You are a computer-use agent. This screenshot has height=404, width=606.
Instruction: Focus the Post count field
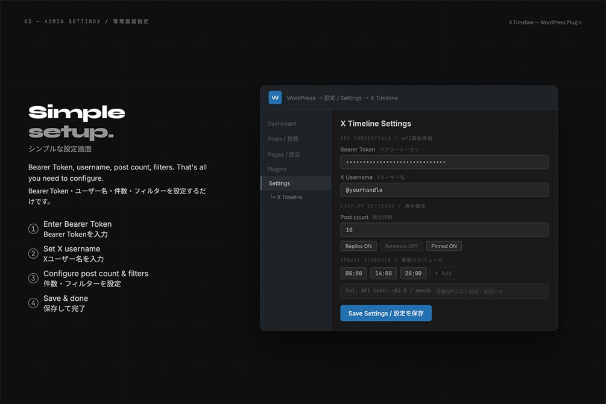click(x=444, y=230)
